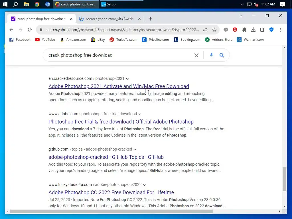Open Priceline.com bookmark
This screenshot has width=292, height=219.
(155, 40)
